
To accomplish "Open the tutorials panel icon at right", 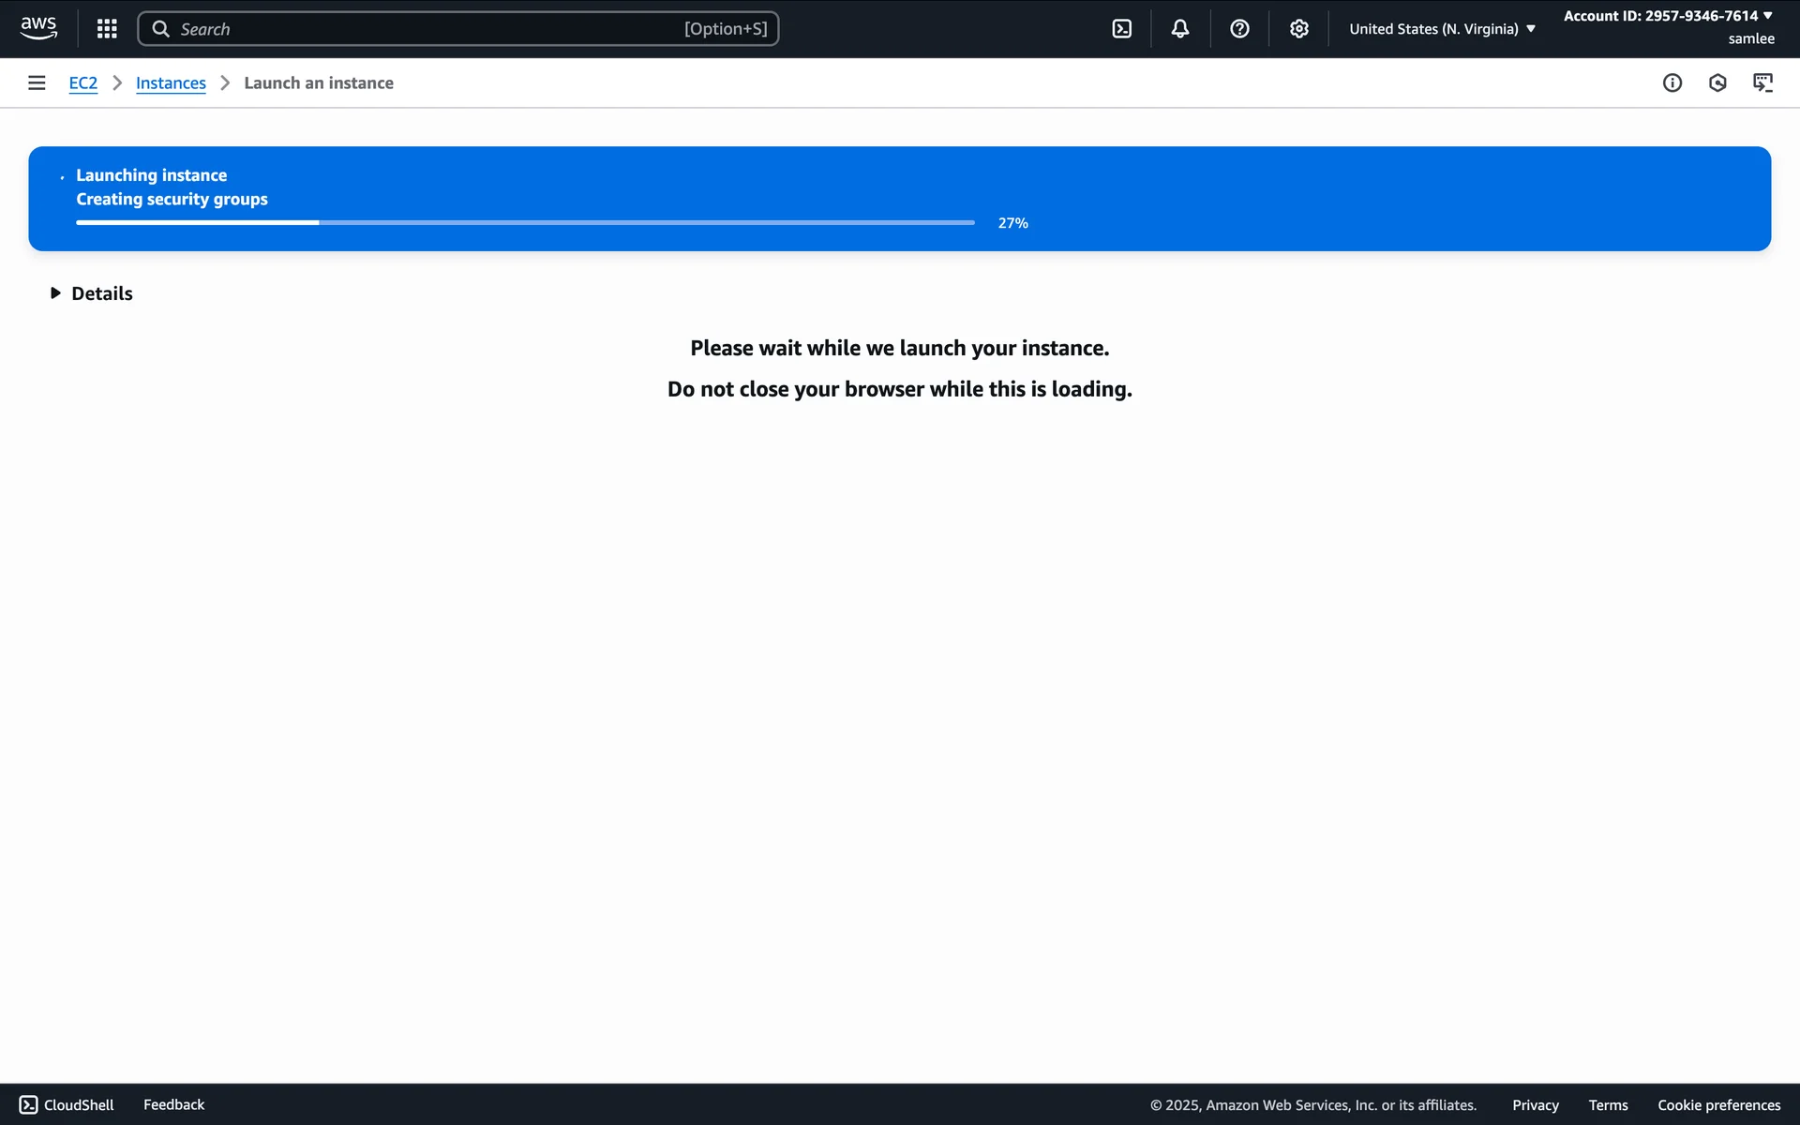I will 1762,82.
